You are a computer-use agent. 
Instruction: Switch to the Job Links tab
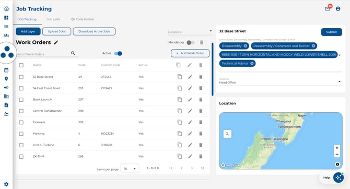tap(54, 19)
